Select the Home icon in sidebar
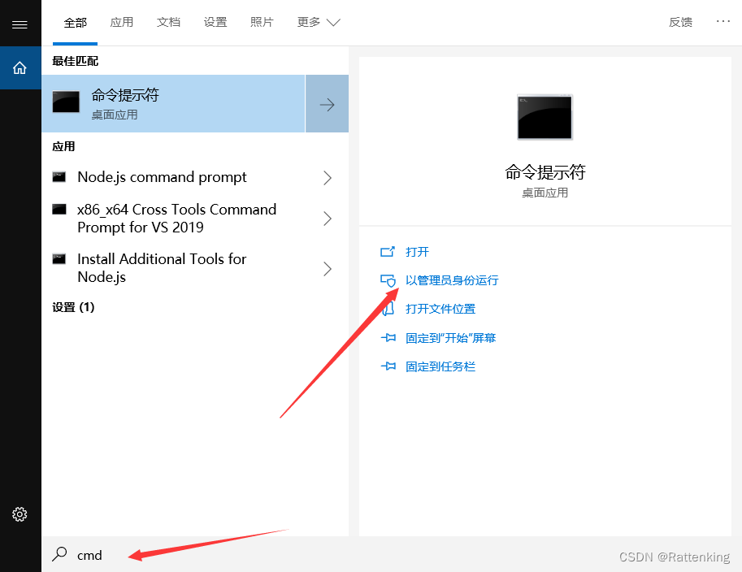The image size is (742, 572). tap(20, 67)
